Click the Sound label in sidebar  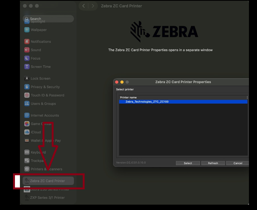36,50
